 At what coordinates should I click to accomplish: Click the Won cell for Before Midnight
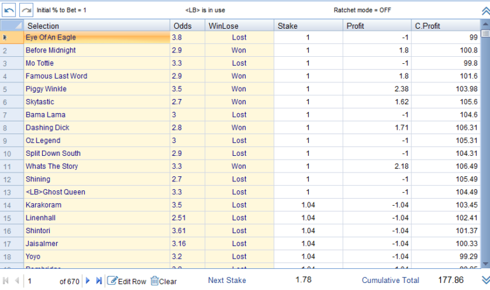click(239, 50)
